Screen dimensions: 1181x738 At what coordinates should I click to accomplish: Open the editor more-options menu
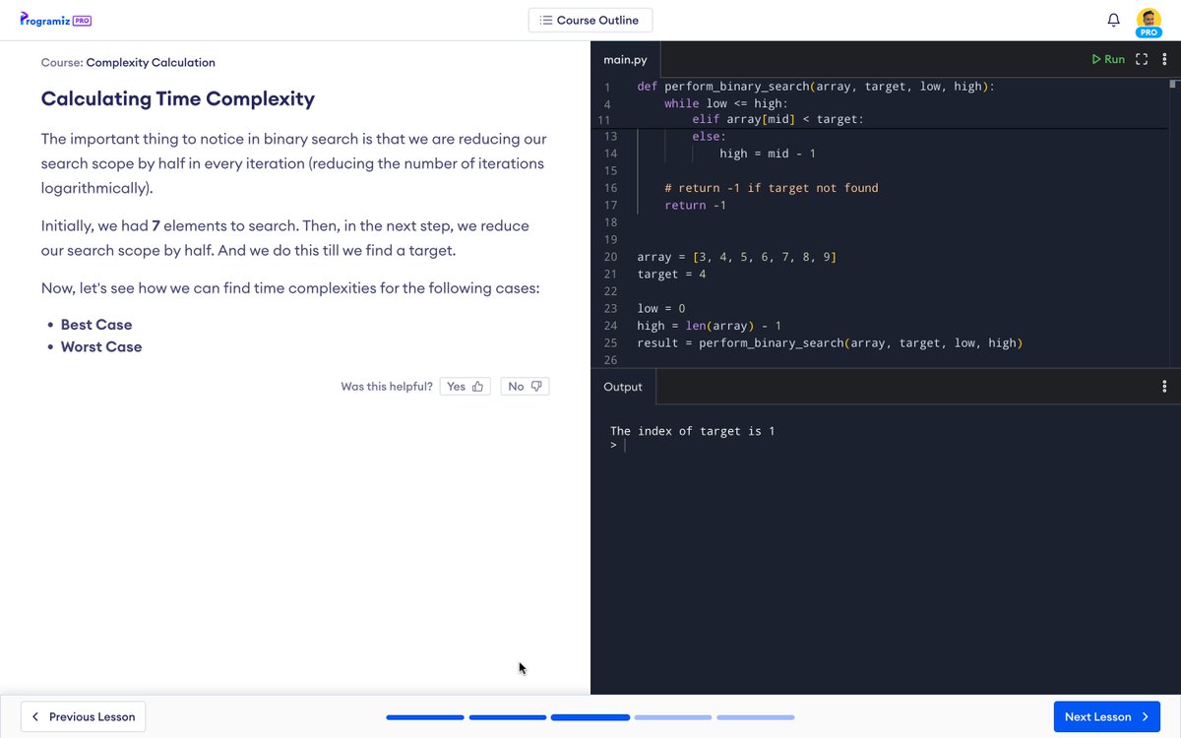tap(1165, 59)
